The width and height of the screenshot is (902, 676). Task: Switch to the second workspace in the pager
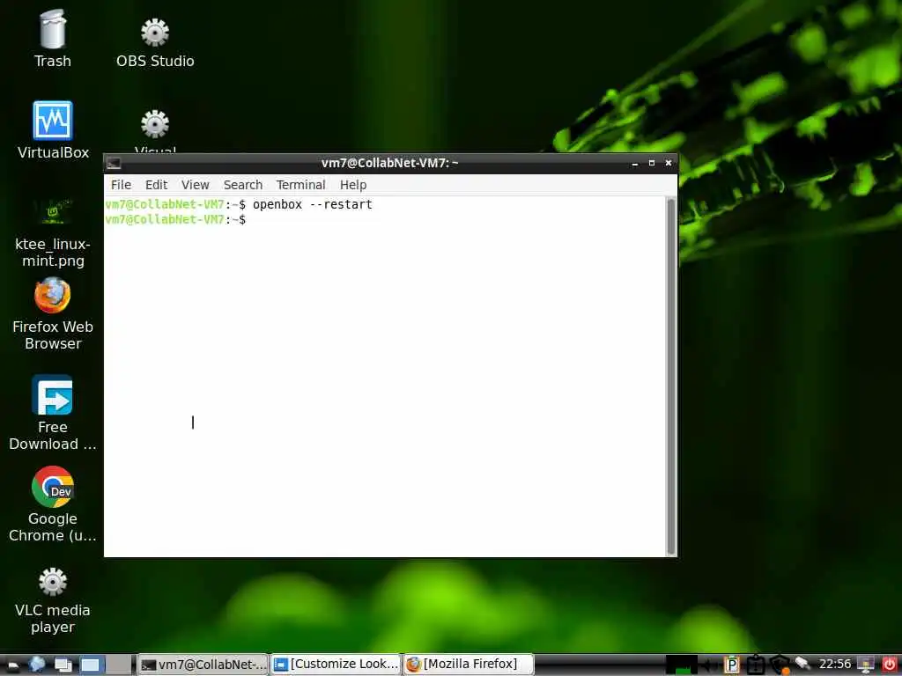click(x=119, y=665)
